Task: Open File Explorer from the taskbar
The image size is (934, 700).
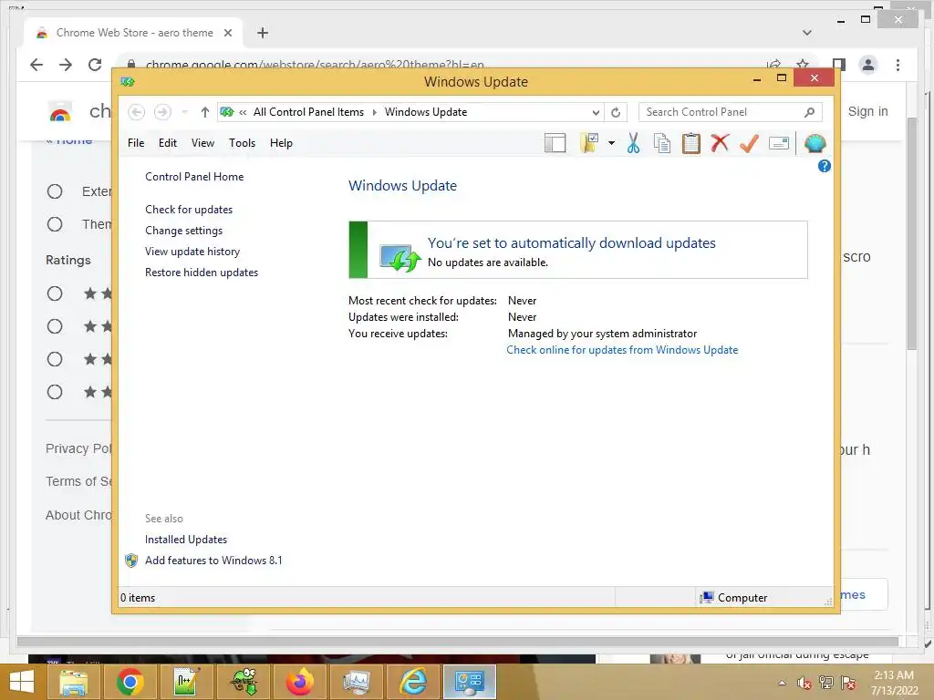Action: coord(73,682)
